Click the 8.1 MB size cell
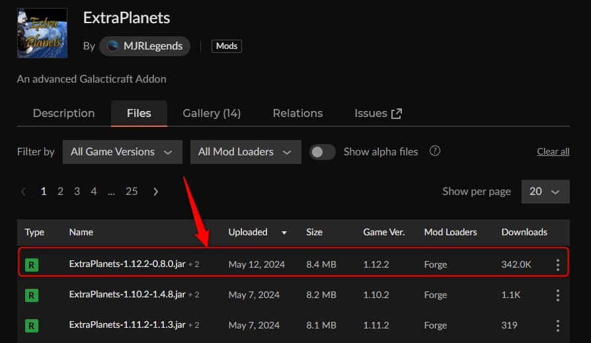591x343 pixels. (321, 325)
